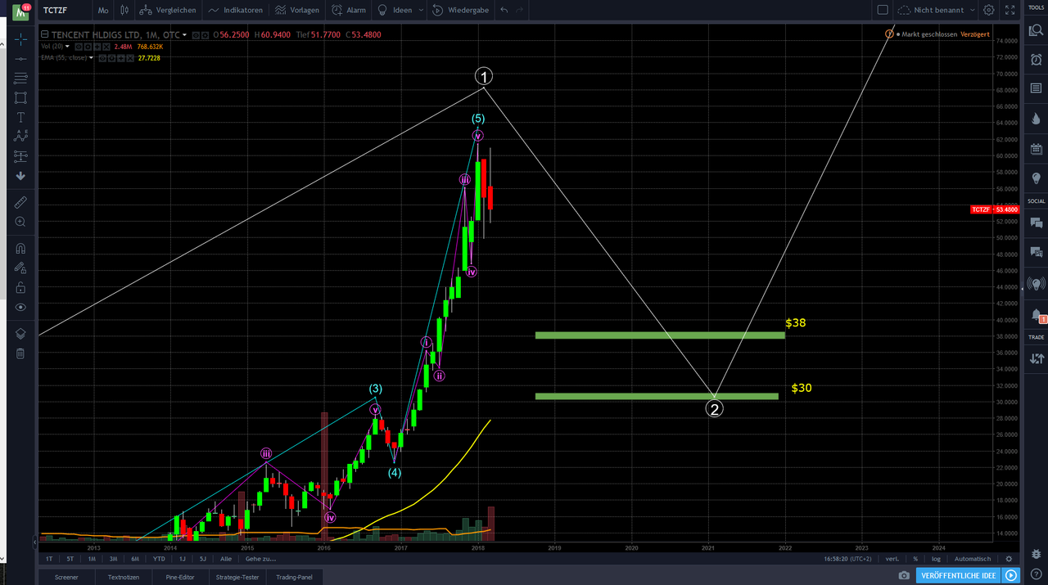The height and width of the screenshot is (585, 1048).
Task: Open the Strategie-Tester tab
Action: click(237, 577)
